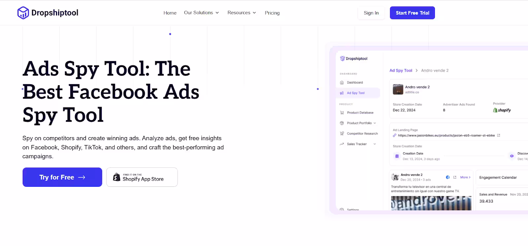Click the Dropshiptool logo in the header

(x=48, y=13)
